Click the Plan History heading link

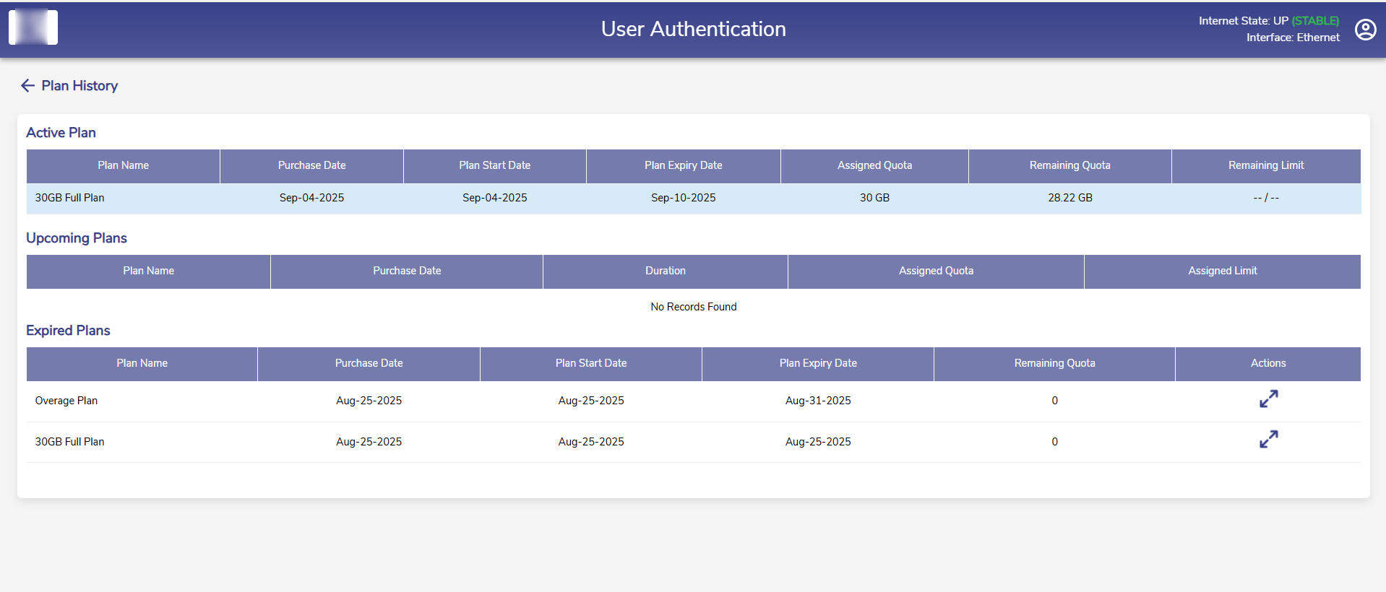pyautogui.click(x=79, y=86)
